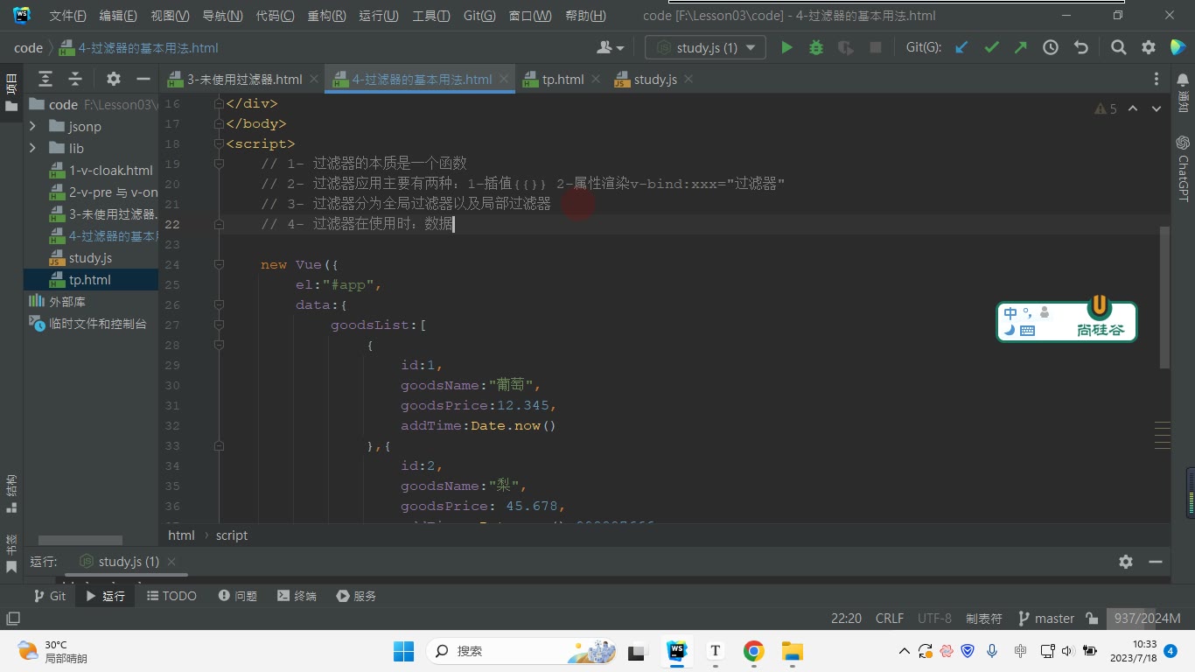Open Chrome from the Windows taskbar
The width and height of the screenshot is (1195, 672).
[x=753, y=651]
